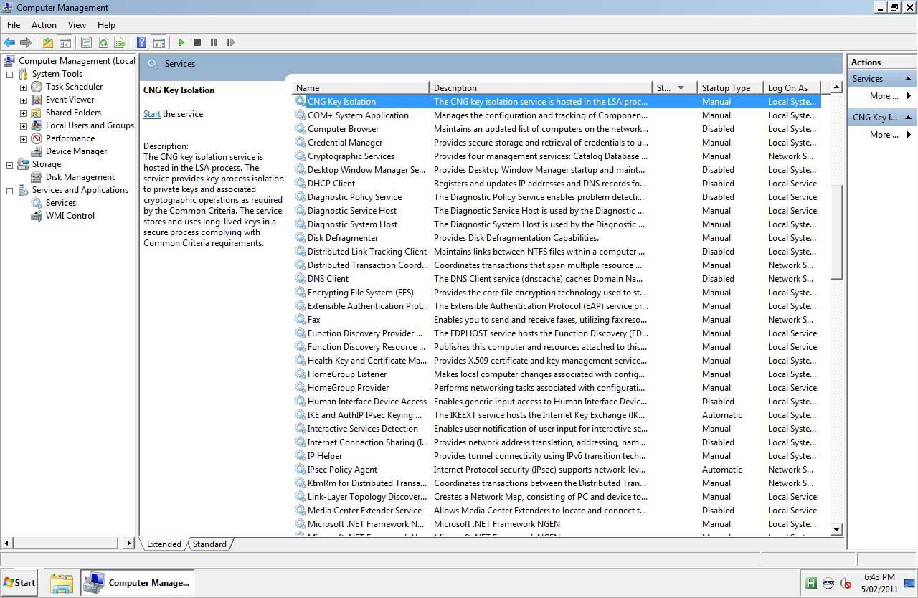Click the tree pane scroll right arrow
This screenshot has height=598, width=918.
[x=129, y=544]
